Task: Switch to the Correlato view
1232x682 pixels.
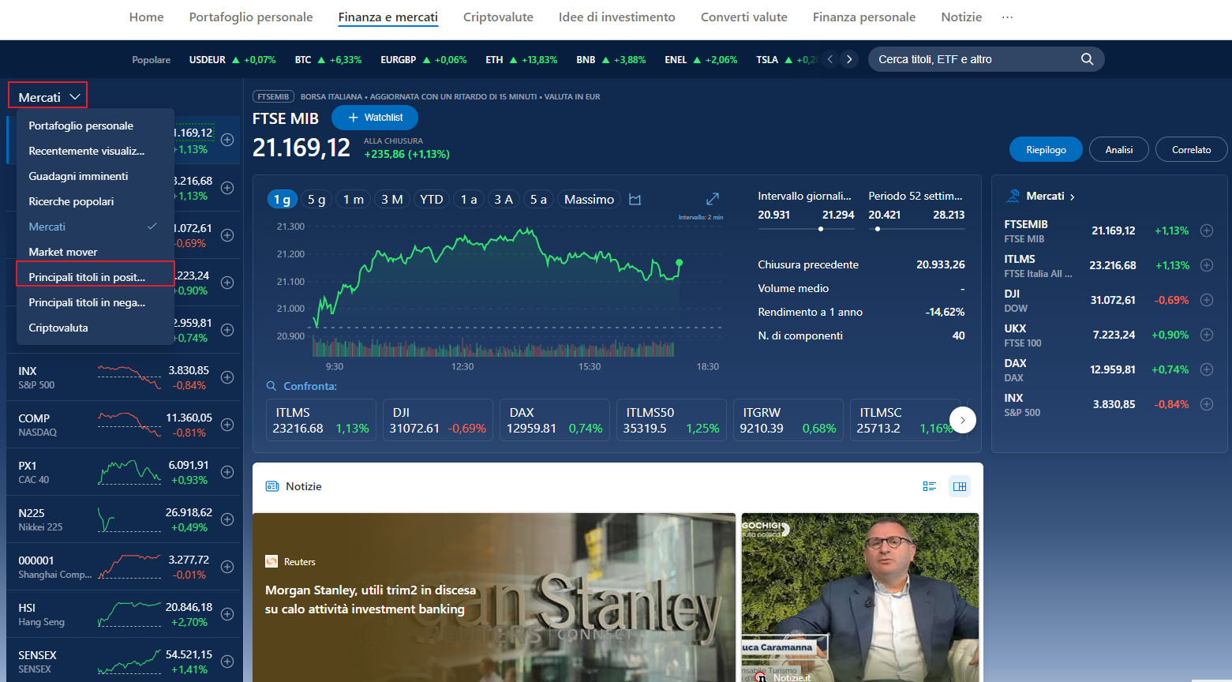Action: (x=1192, y=149)
